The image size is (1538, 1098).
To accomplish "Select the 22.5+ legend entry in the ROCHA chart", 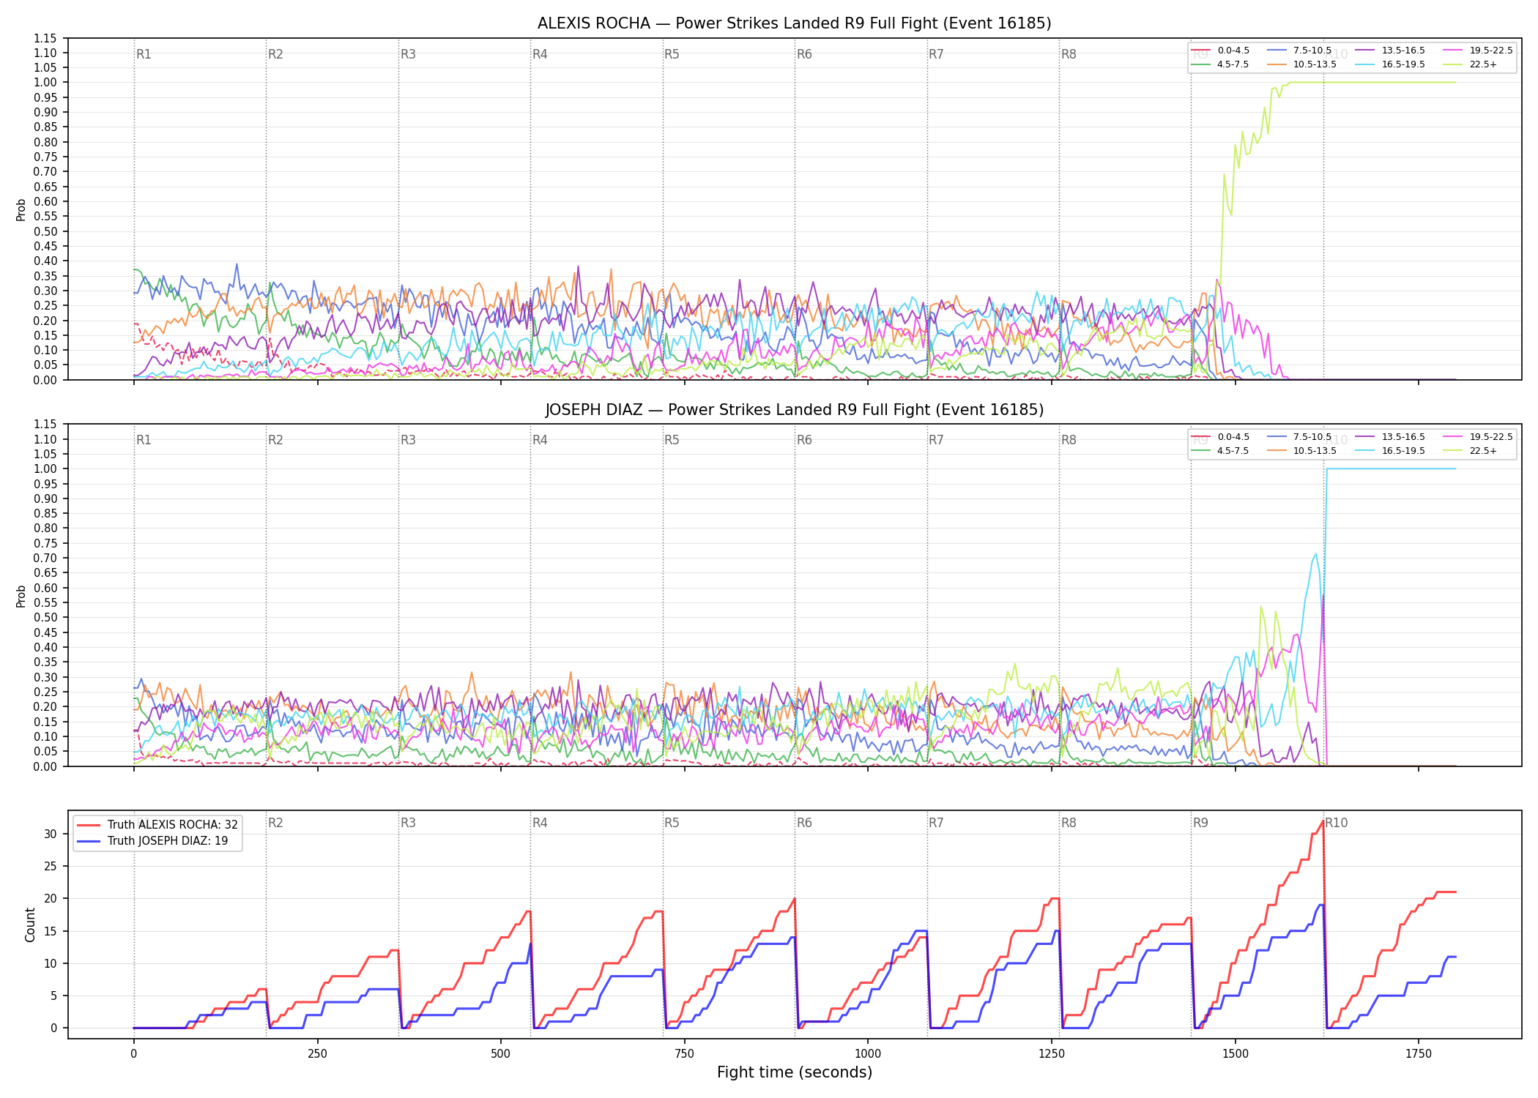I will point(1471,64).
